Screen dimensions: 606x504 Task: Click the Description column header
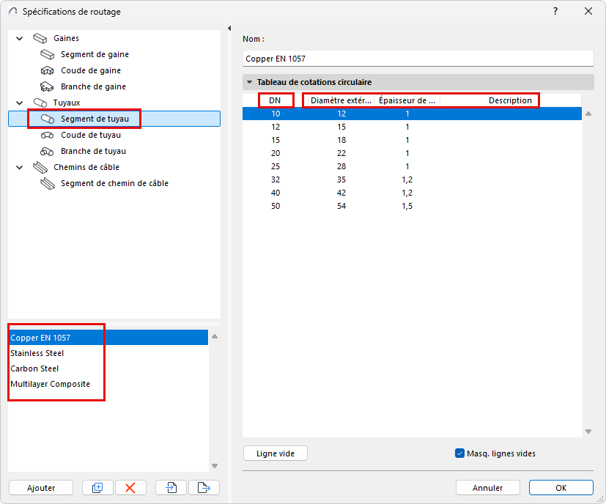tap(511, 100)
